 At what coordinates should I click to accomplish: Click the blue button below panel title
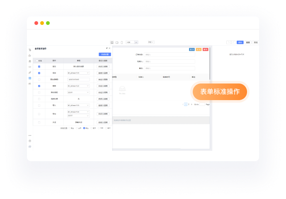click(105, 54)
